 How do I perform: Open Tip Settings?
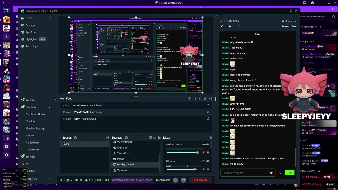[x=32, y=142]
